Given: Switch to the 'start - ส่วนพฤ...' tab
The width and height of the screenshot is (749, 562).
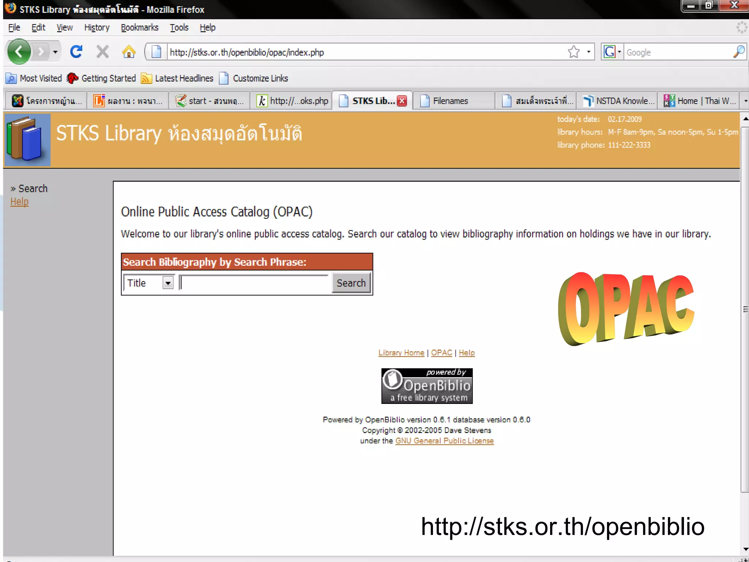Looking at the screenshot, I should tap(209, 101).
